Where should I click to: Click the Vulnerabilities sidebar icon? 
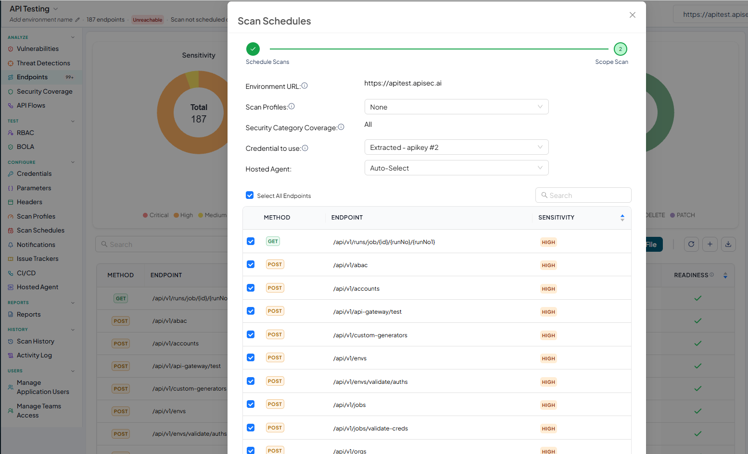[x=11, y=49]
